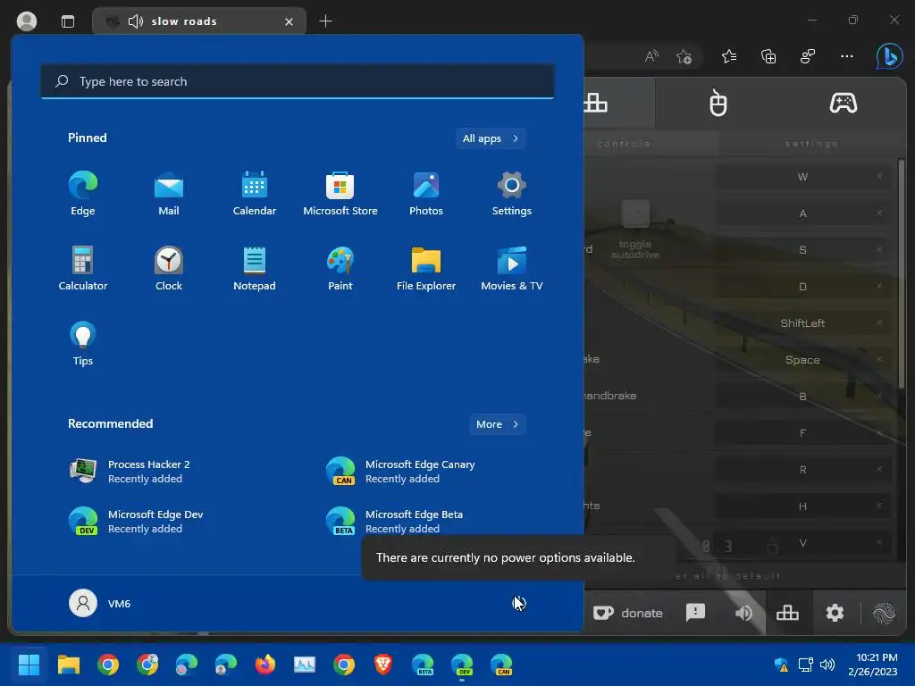Click the ShiftLeft key binding
Image resolution: width=915 pixels, height=686 pixels.
802,323
